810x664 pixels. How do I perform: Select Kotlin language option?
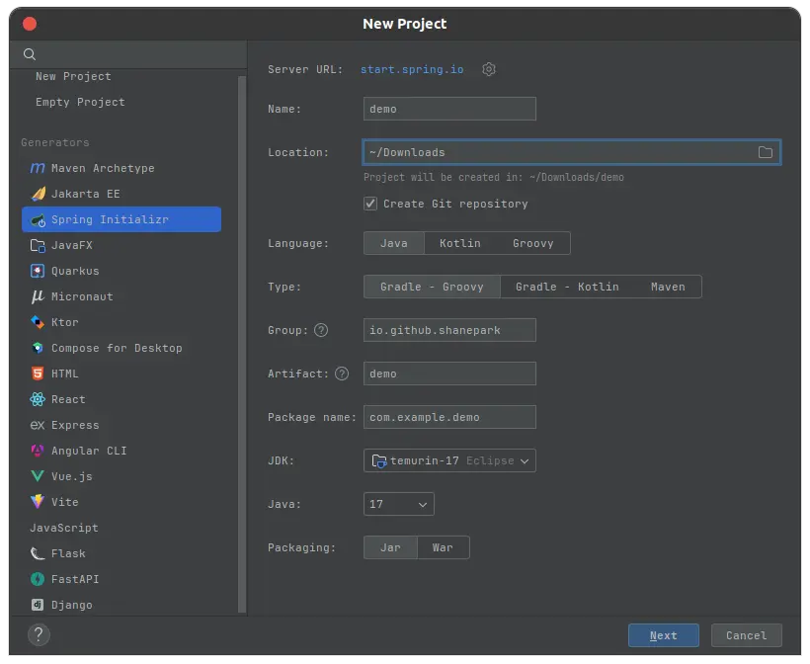coord(459,243)
